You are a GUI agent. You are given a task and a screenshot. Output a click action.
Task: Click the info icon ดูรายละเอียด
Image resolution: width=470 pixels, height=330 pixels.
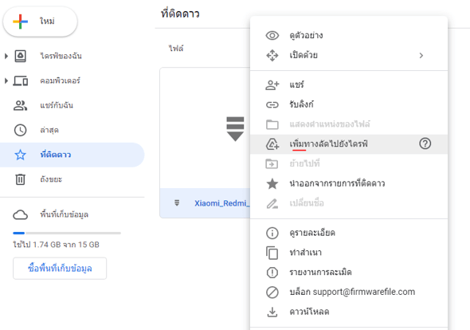272,233
